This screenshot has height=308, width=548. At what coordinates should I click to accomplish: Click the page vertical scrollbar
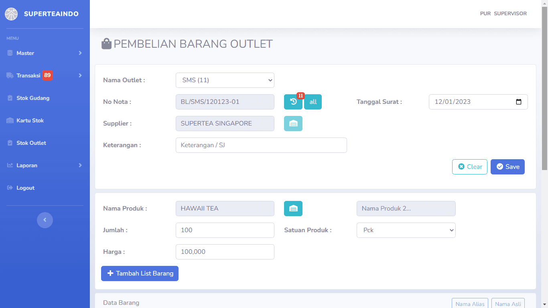544,88
